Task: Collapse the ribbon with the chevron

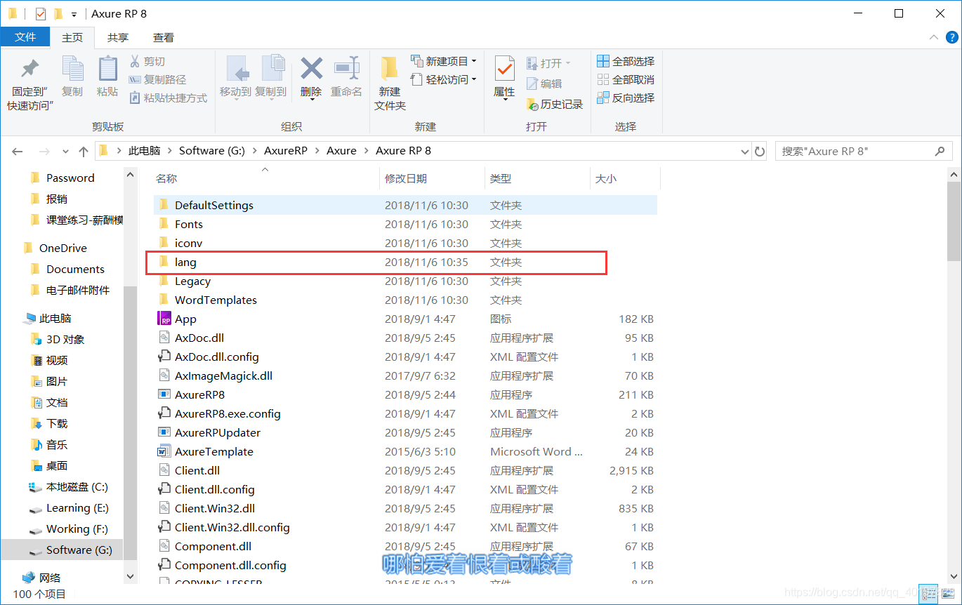Action: pyautogui.click(x=934, y=38)
